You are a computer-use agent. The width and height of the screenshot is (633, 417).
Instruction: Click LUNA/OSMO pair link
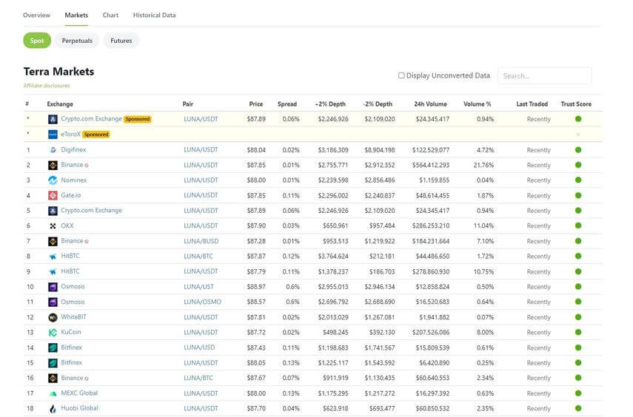point(202,302)
